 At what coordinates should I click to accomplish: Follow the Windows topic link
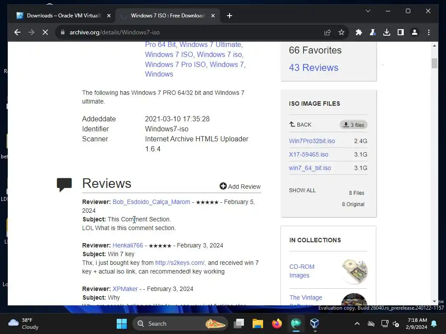pyautogui.click(x=159, y=74)
